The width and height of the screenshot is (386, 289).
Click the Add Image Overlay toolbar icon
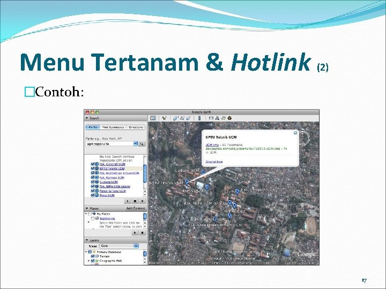coord(189,118)
